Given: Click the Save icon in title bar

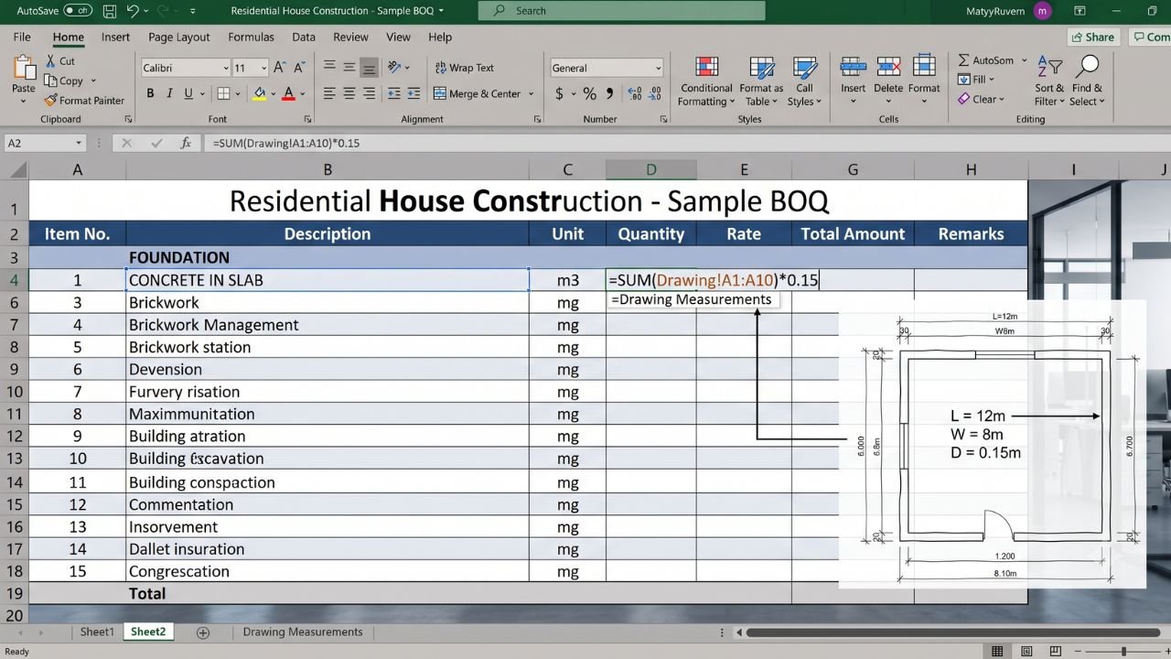Looking at the screenshot, I should tap(110, 11).
